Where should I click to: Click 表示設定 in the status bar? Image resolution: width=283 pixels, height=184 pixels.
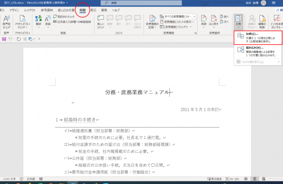214,179
